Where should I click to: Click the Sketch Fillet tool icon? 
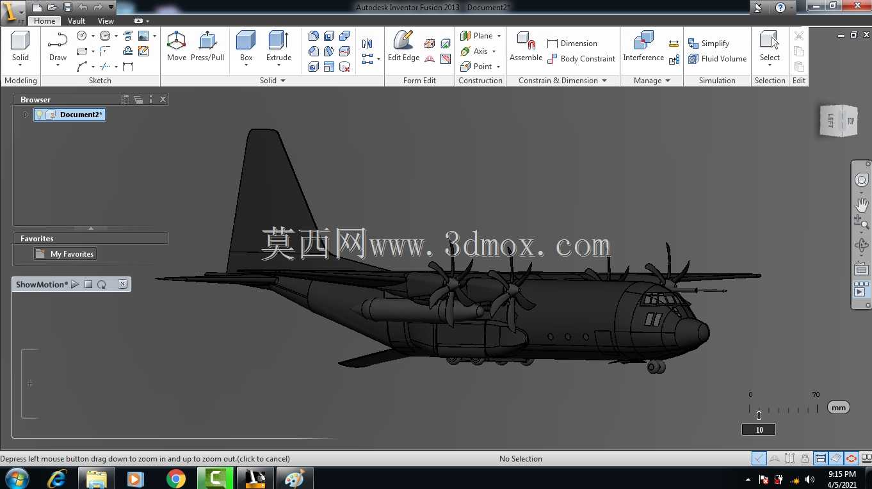tap(105, 51)
